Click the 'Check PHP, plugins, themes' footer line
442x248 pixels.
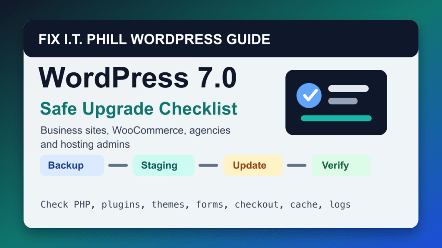(196, 205)
